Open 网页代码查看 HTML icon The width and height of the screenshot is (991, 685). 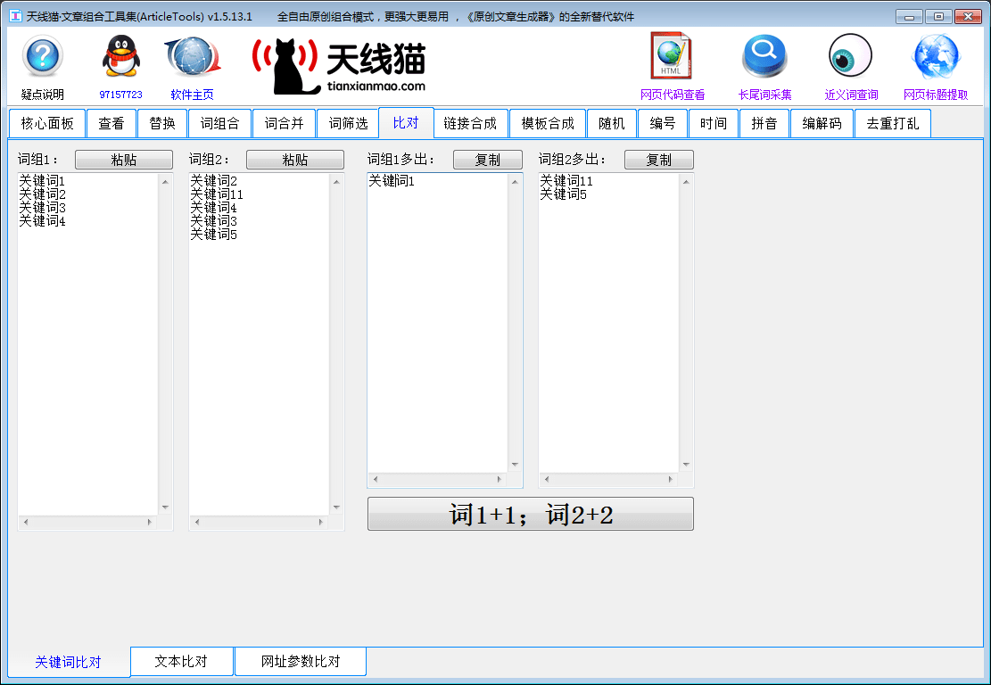[x=672, y=56]
